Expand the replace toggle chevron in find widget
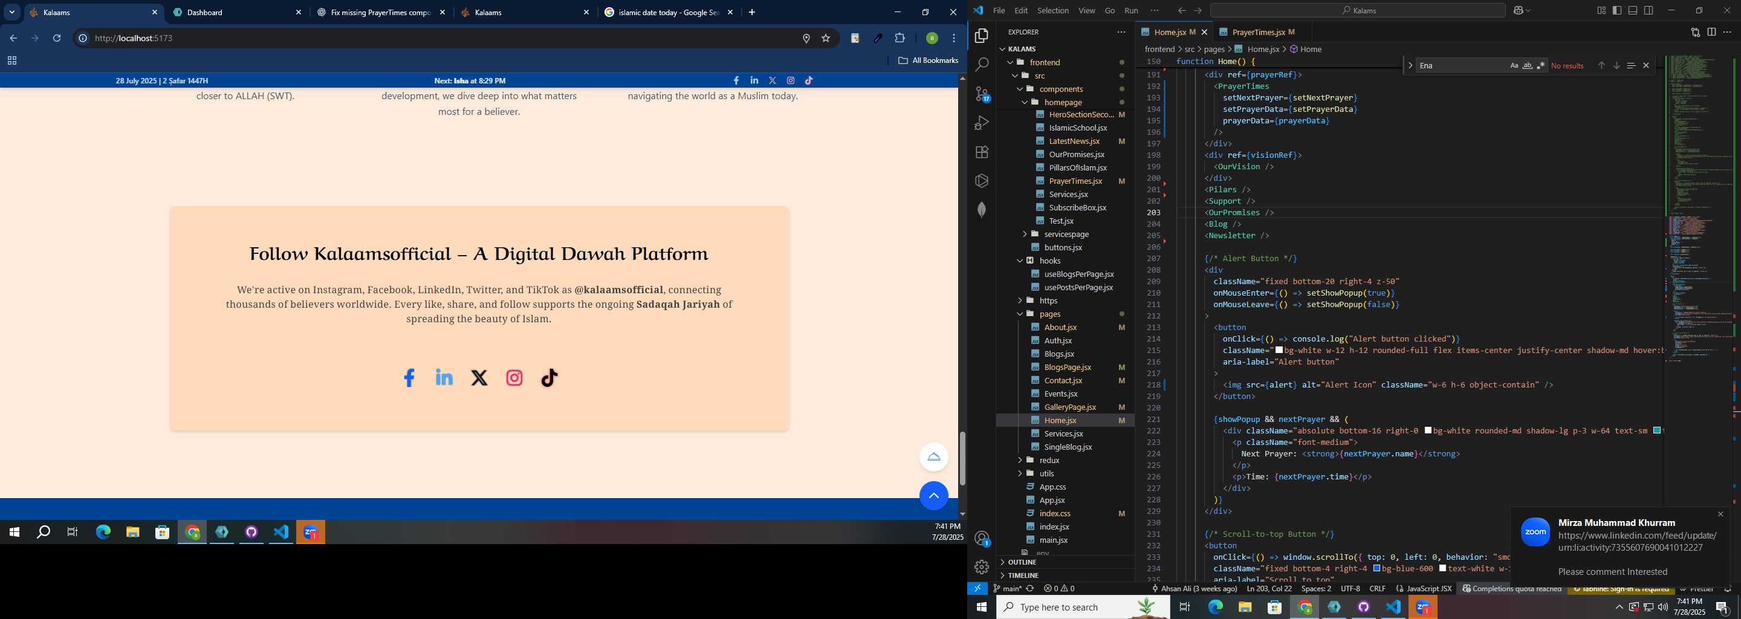This screenshot has width=1741, height=619. (x=1410, y=65)
